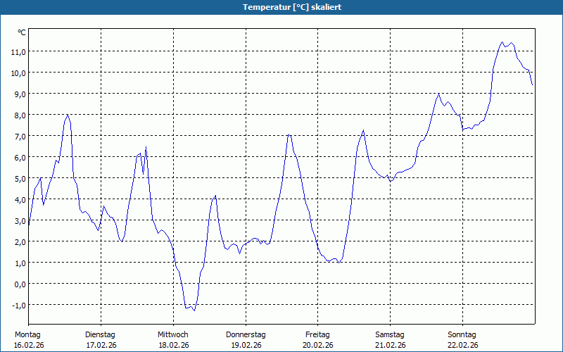Select the date 20.02.26
This screenshot has height=352, width=563.
coord(318,346)
